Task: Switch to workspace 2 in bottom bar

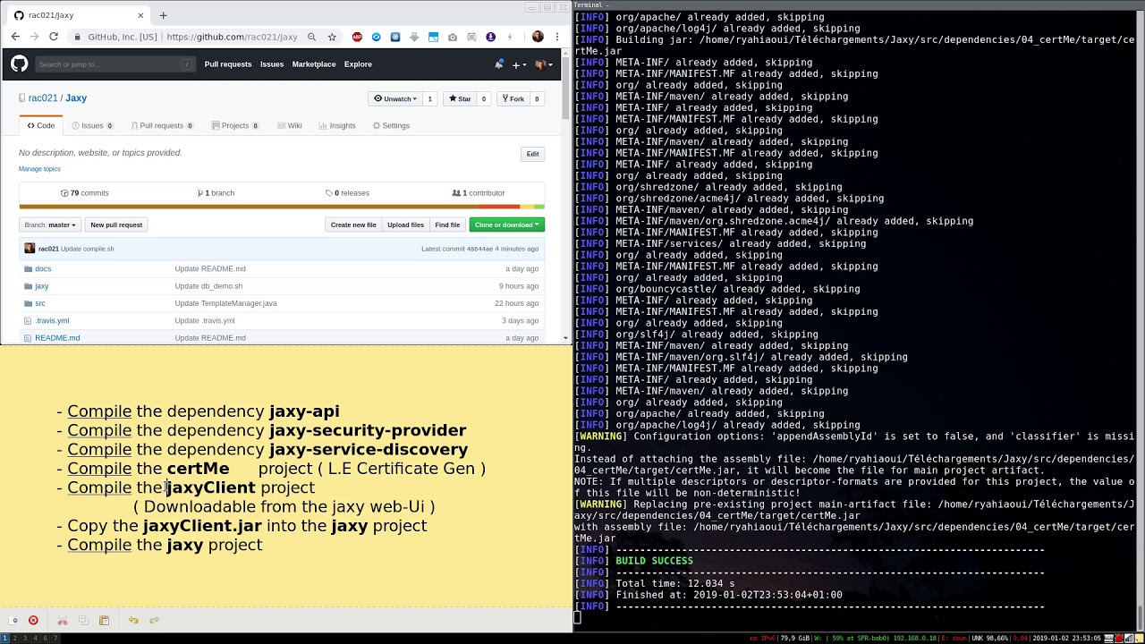Action: coord(14,639)
